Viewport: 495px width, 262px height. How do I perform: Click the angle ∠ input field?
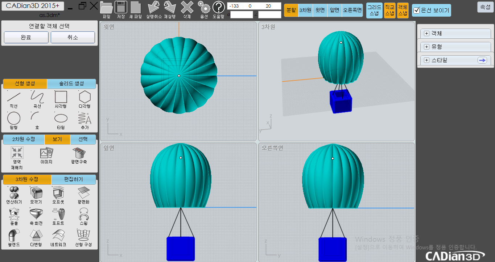tap(270, 14)
